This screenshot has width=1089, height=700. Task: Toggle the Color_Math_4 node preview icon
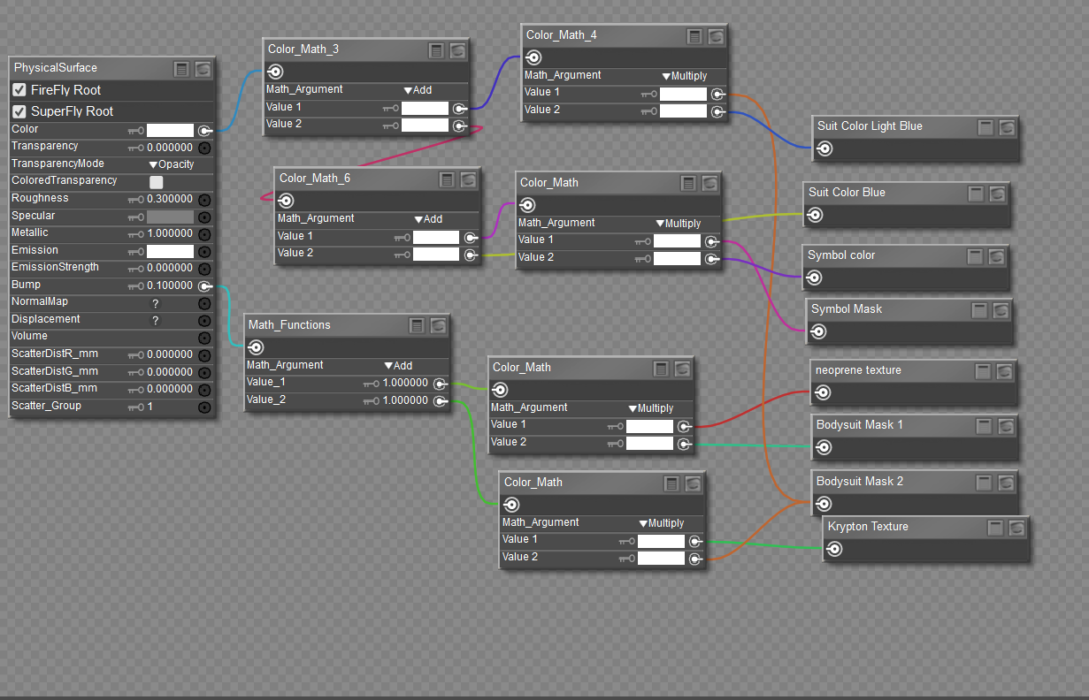[x=716, y=36]
